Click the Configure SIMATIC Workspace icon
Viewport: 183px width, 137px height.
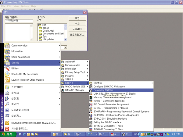point(91,86)
